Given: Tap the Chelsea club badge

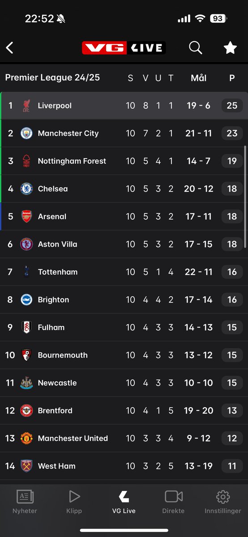Looking at the screenshot, I should (x=26, y=189).
